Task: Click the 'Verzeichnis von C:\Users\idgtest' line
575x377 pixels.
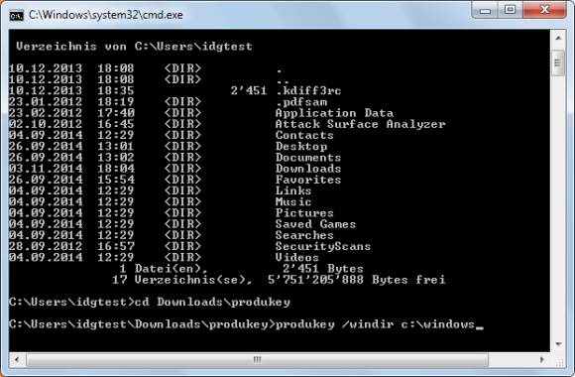Action: point(134,47)
